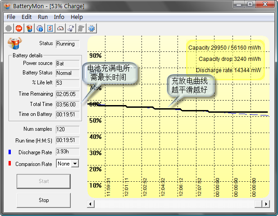The image size is (278, 216).
Task: Open the Run menu
Action: 43,17
